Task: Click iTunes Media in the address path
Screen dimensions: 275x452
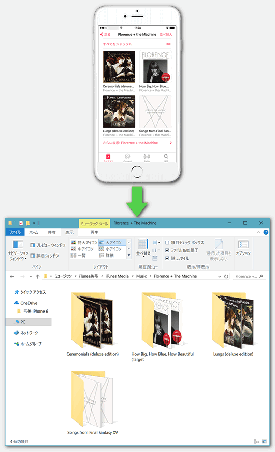Action: 117,276
